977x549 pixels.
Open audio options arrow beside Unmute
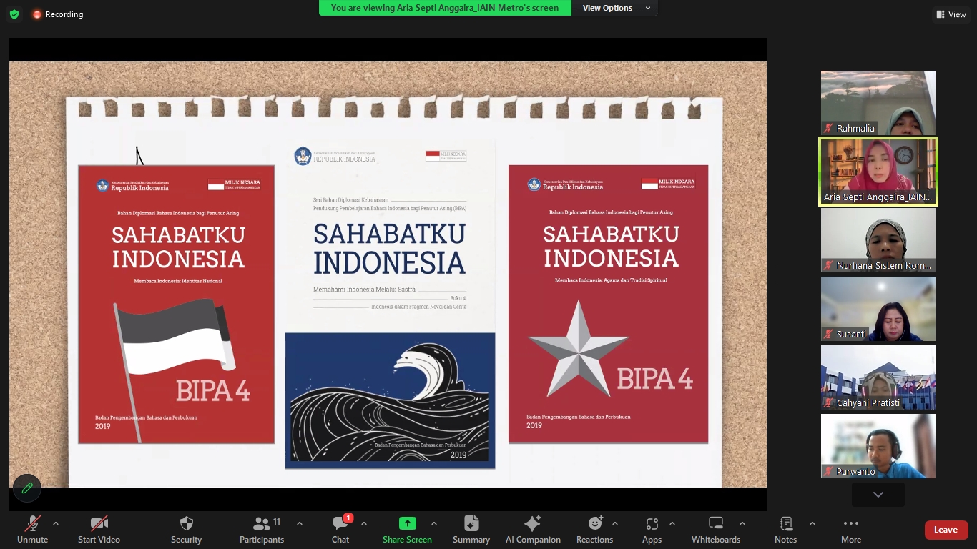tap(56, 523)
